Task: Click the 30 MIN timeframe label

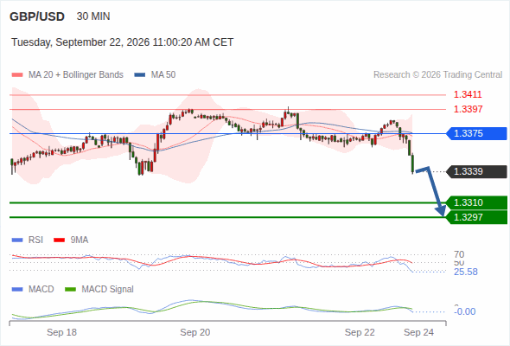Action: pos(93,16)
